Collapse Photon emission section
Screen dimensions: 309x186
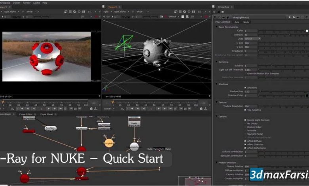[217, 163]
